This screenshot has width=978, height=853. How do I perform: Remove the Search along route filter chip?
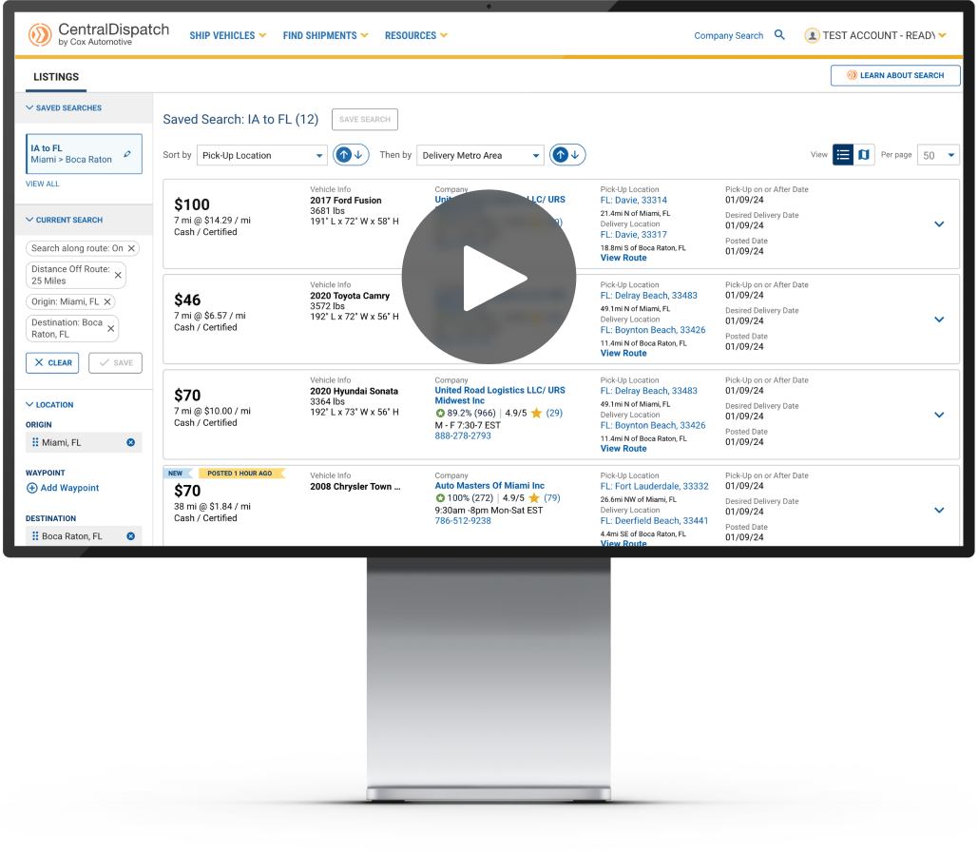132,248
